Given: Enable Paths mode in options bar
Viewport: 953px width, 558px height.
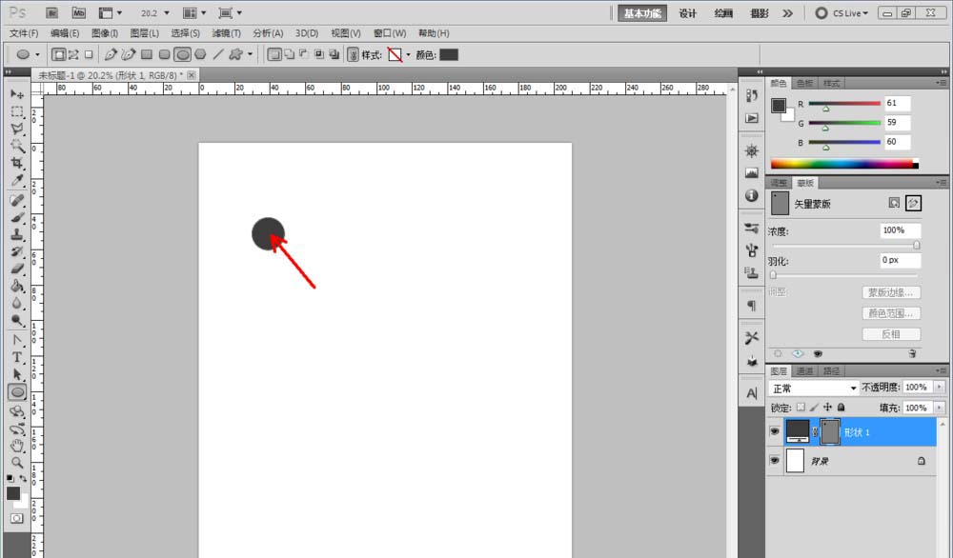Looking at the screenshot, I should pyautogui.click(x=73, y=54).
